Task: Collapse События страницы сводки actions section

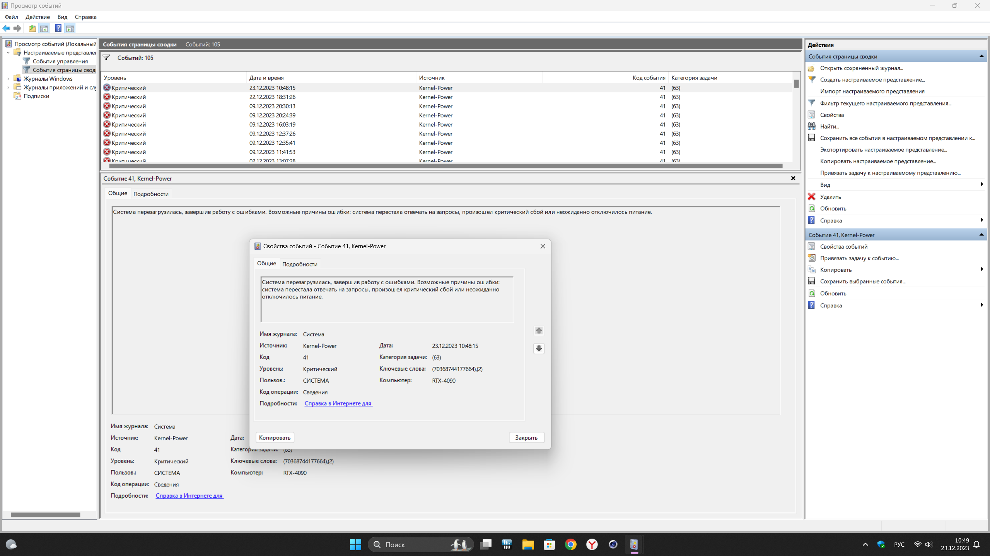Action: [x=981, y=56]
